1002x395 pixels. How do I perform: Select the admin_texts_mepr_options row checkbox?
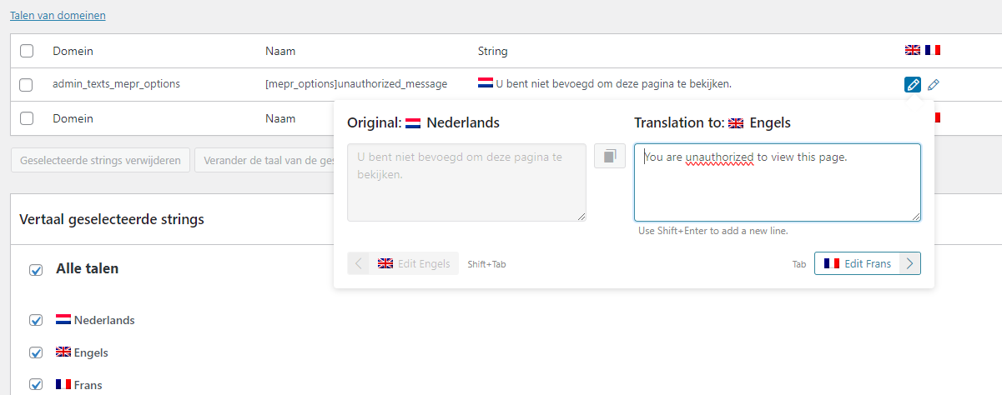[x=27, y=84]
